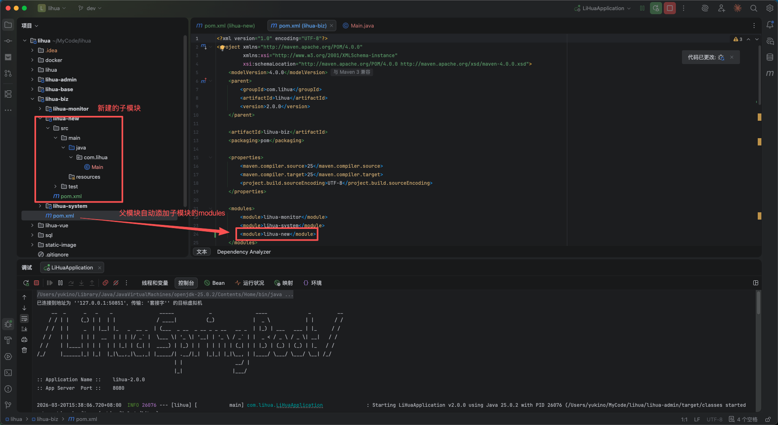Screen dimensions: 778x425
Task: Open the Database tool window
Action: (x=770, y=57)
